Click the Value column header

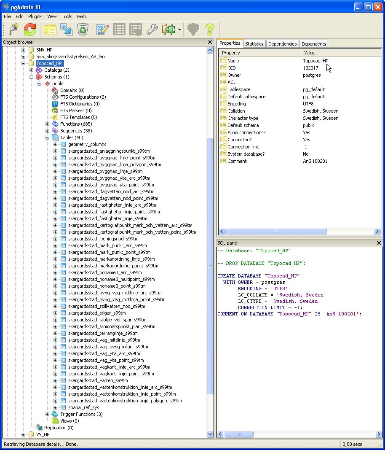pyautogui.click(x=341, y=53)
